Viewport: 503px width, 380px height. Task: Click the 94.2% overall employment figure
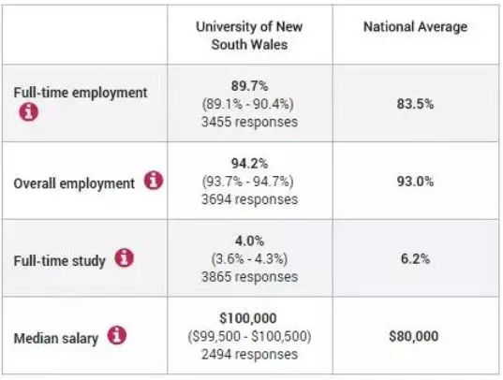(249, 164)
